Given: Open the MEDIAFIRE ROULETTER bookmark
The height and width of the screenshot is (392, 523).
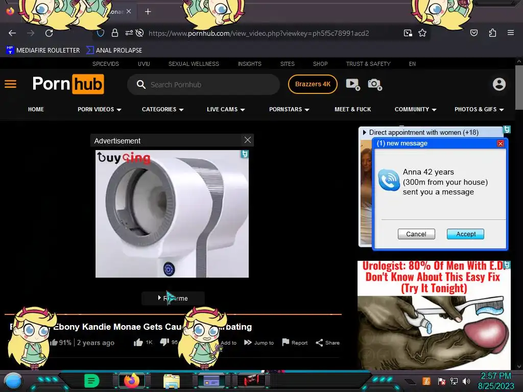Looking at the screenshot, I should [x=43, y=51].
